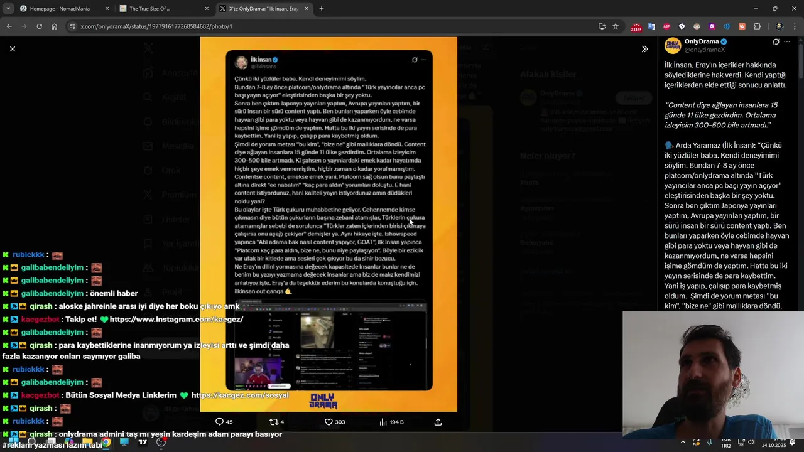The width and height of the screenshot is (804, 452).
Task: Open the date 14.10.2025 clock
Action: tap(773, 443)
